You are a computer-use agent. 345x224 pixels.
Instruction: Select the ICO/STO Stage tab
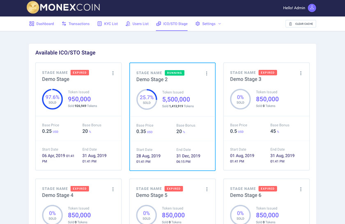172,24
